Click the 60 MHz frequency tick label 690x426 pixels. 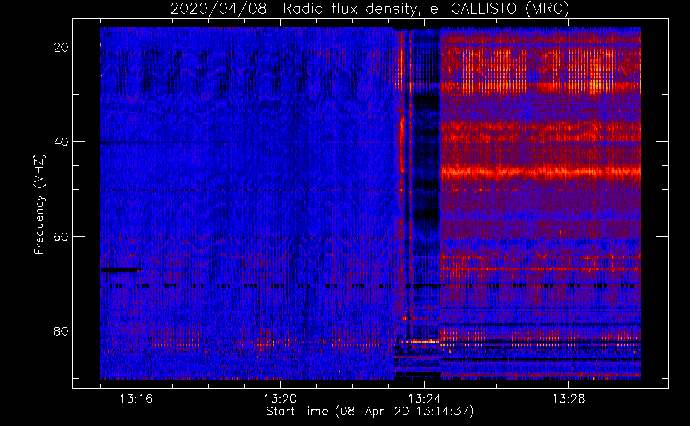click(61, 236)
